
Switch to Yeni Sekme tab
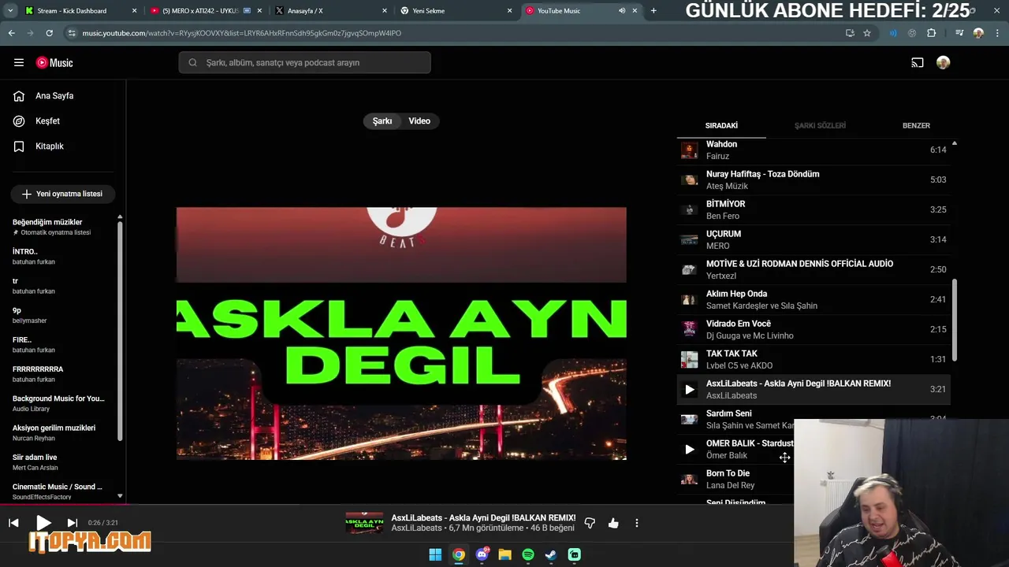point(456,11)
